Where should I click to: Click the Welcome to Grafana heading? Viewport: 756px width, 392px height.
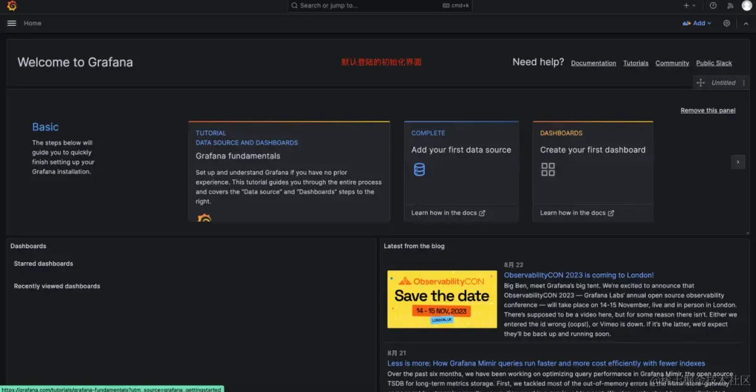coord(75,62)
